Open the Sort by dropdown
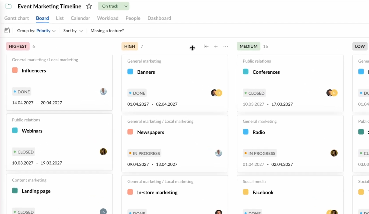 73,31
